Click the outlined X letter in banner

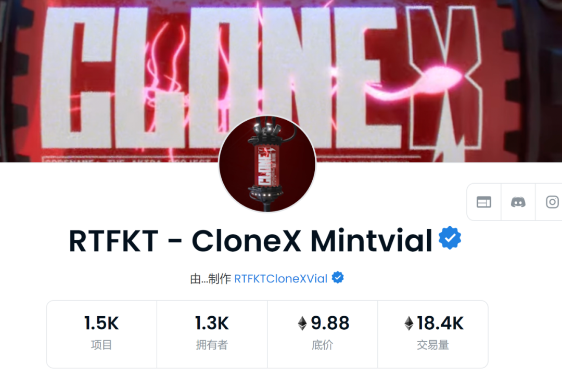(x=444, y=79)
